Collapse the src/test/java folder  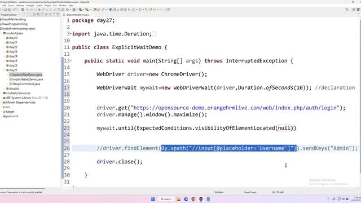pos(1,33)
